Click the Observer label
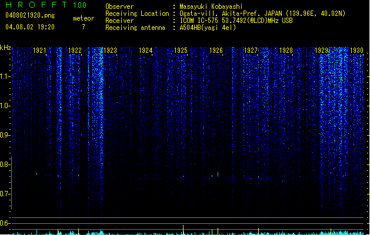 pyautogui.click(x=119, y=6)
